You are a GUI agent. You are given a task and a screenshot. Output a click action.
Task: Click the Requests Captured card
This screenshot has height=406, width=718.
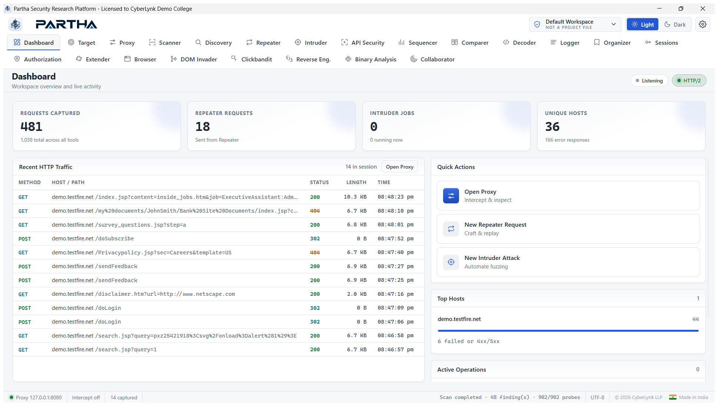97,126
